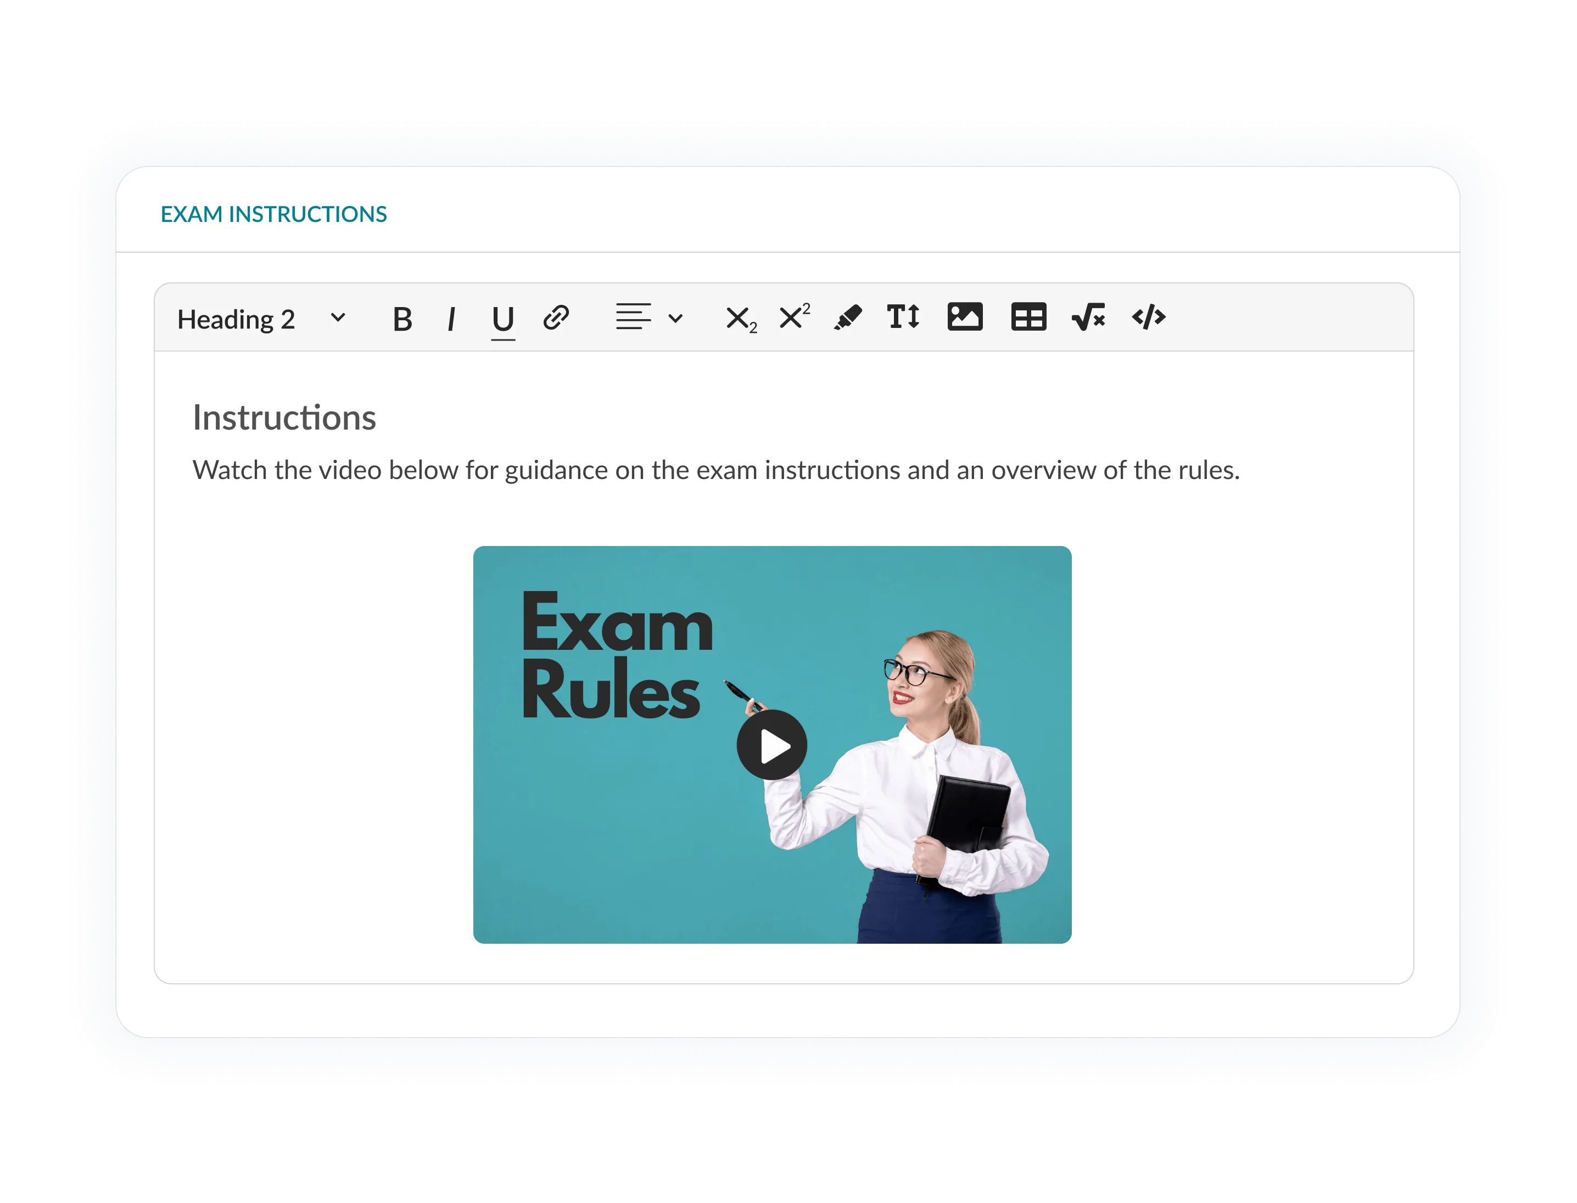Insert a hyperlink
This screenshot has height=1203, width=1577.
point(556,317)
